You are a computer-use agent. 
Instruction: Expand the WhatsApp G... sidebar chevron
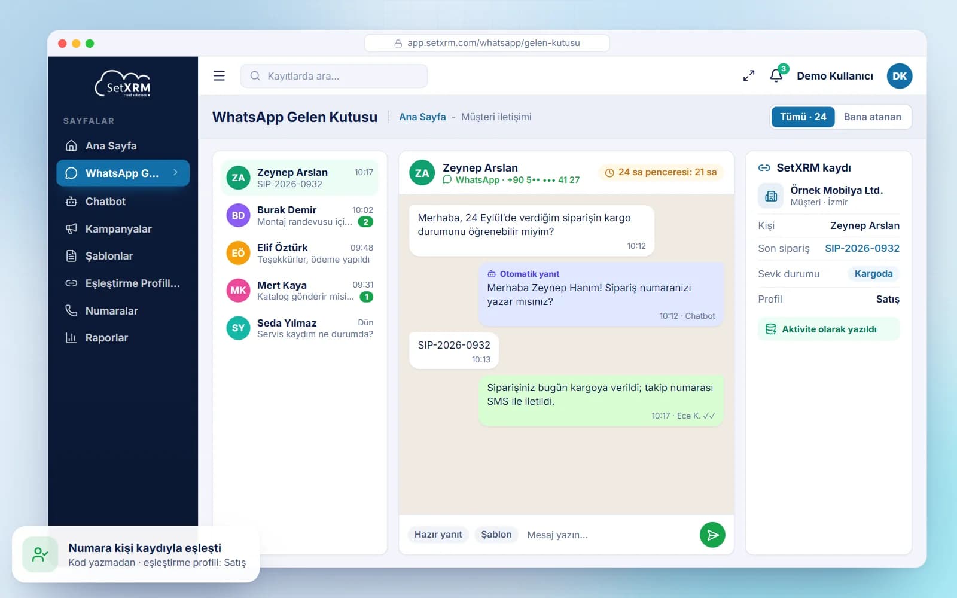[x=175, y=173]
